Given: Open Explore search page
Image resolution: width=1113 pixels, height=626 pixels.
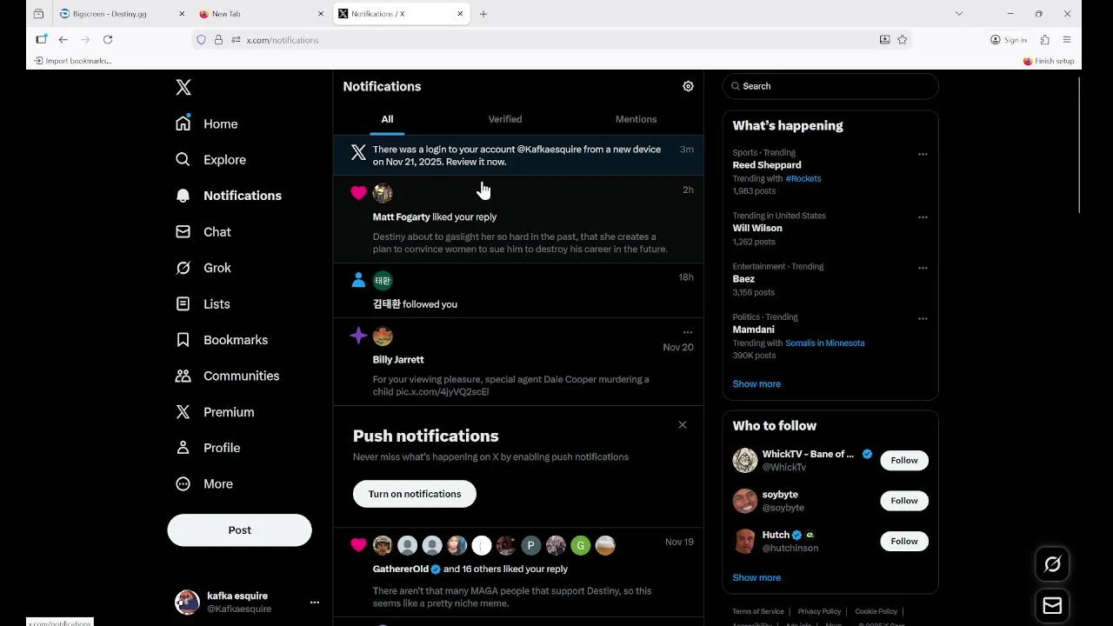Looking at the screenshot, I should tap(210, 160).
